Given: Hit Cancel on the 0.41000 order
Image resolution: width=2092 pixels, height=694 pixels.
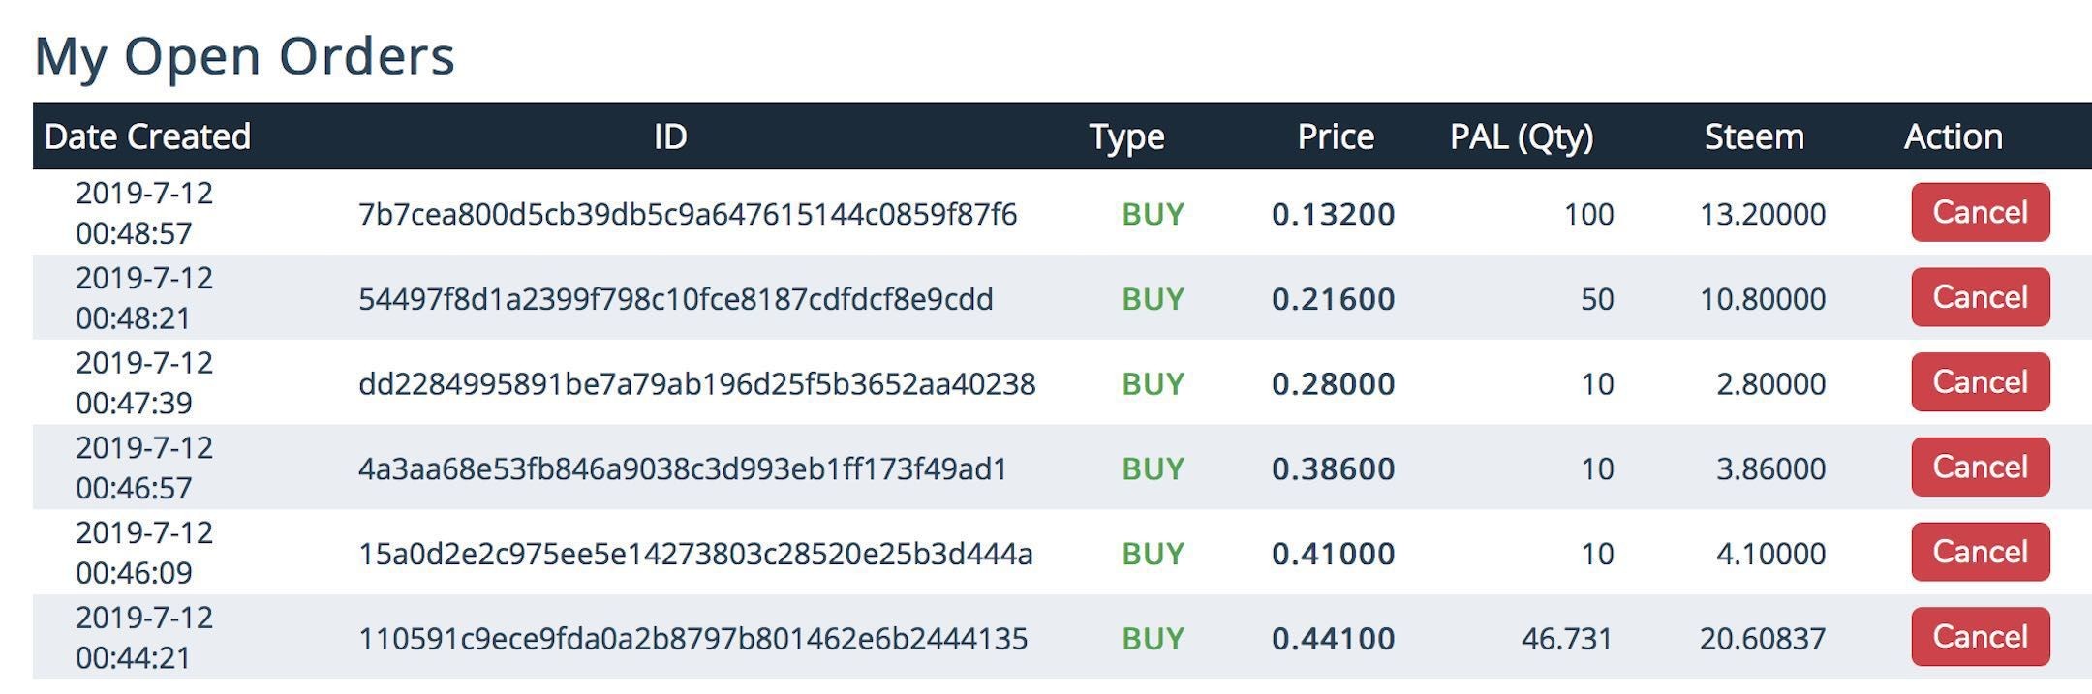Looking at the screenshot, I should (1980, 552).
